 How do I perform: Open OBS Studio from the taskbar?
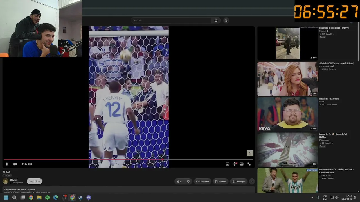[64, 198]
